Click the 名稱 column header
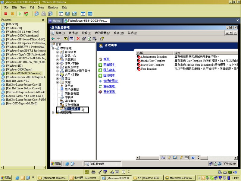Viewport: 241px width, 181px height. click(155, 53)
